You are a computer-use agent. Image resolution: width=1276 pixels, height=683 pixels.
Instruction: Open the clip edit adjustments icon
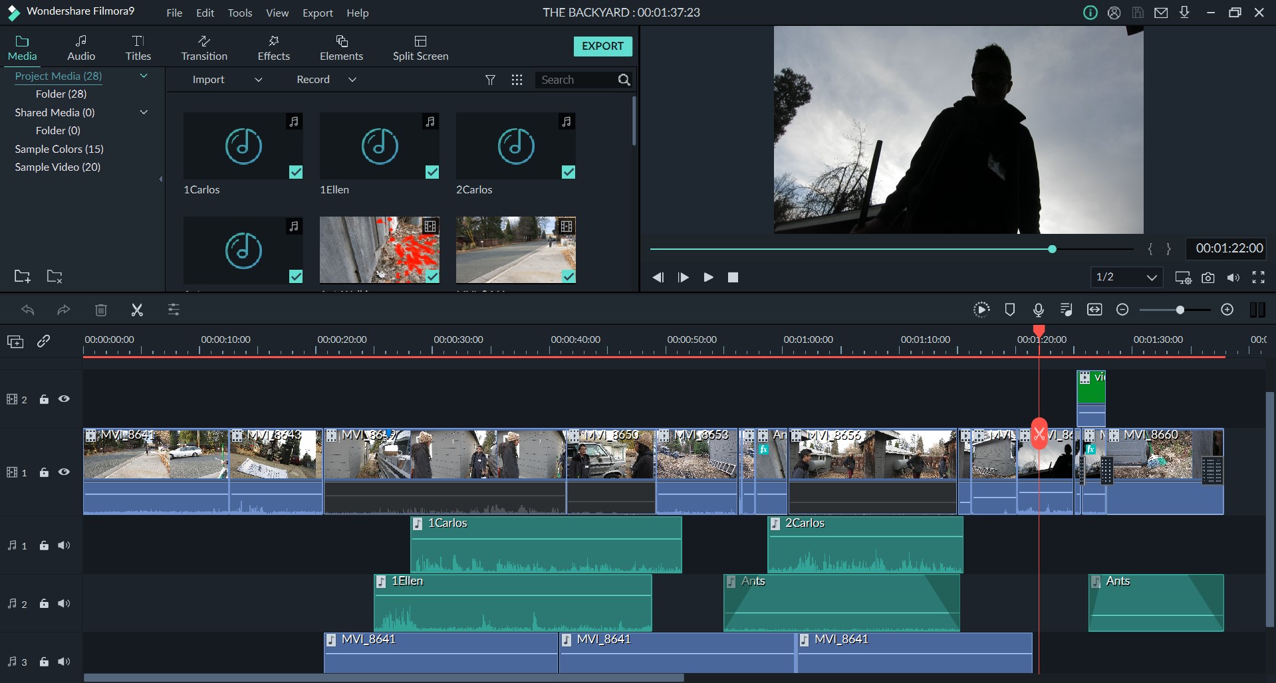coord(174,310)
